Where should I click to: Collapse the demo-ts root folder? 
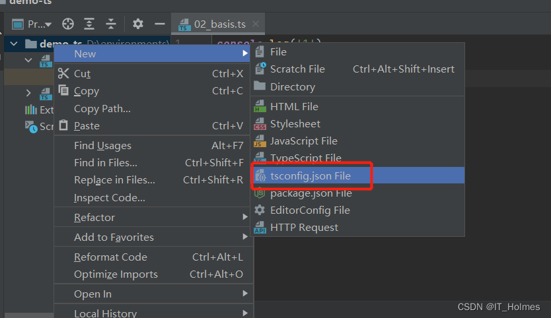point(14,44)
